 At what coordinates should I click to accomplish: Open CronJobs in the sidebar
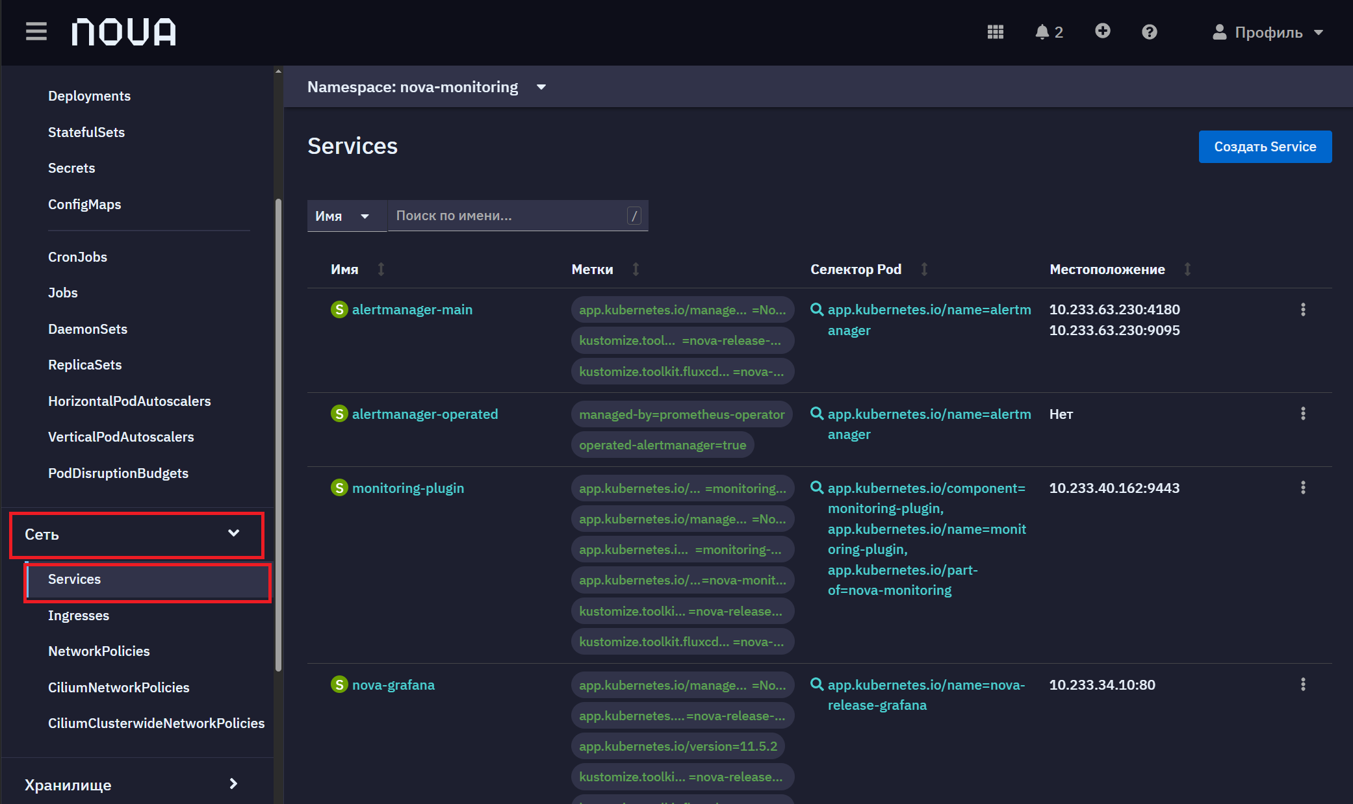pyautogui.click(x=77, y=257)
